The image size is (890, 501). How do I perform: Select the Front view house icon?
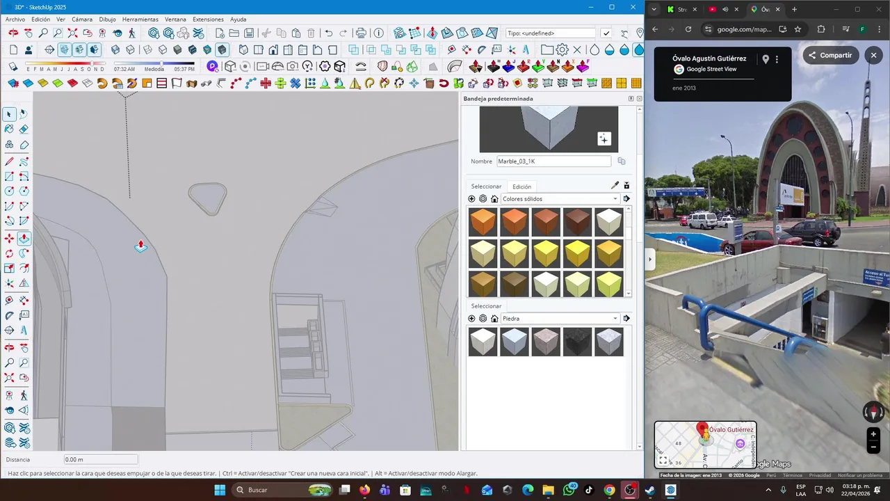(x=273, y=49)
